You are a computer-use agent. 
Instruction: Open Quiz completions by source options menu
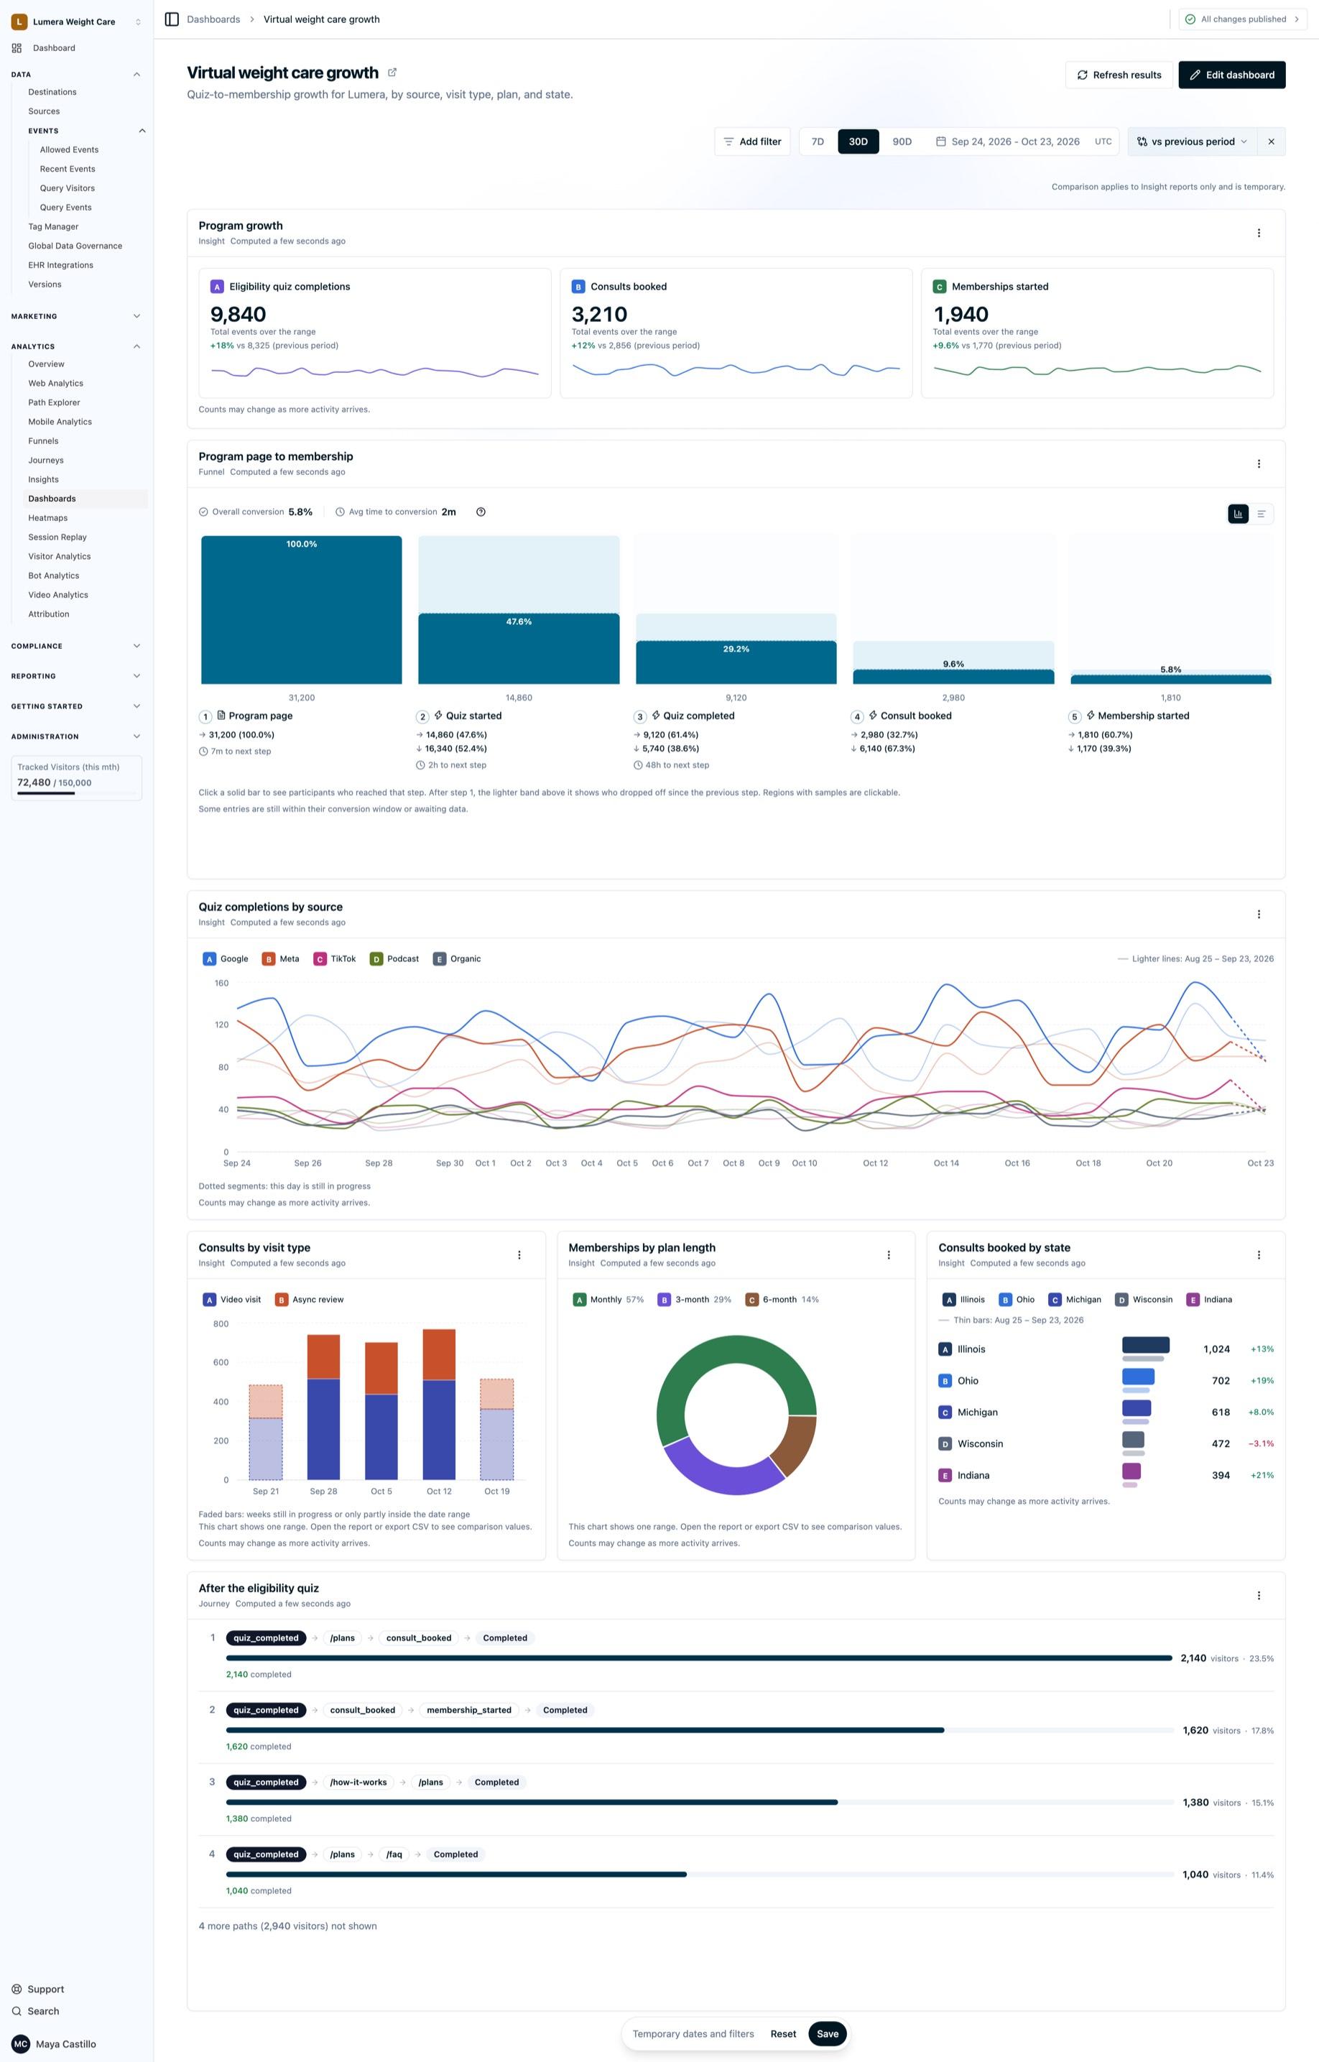pos(1258,915)
